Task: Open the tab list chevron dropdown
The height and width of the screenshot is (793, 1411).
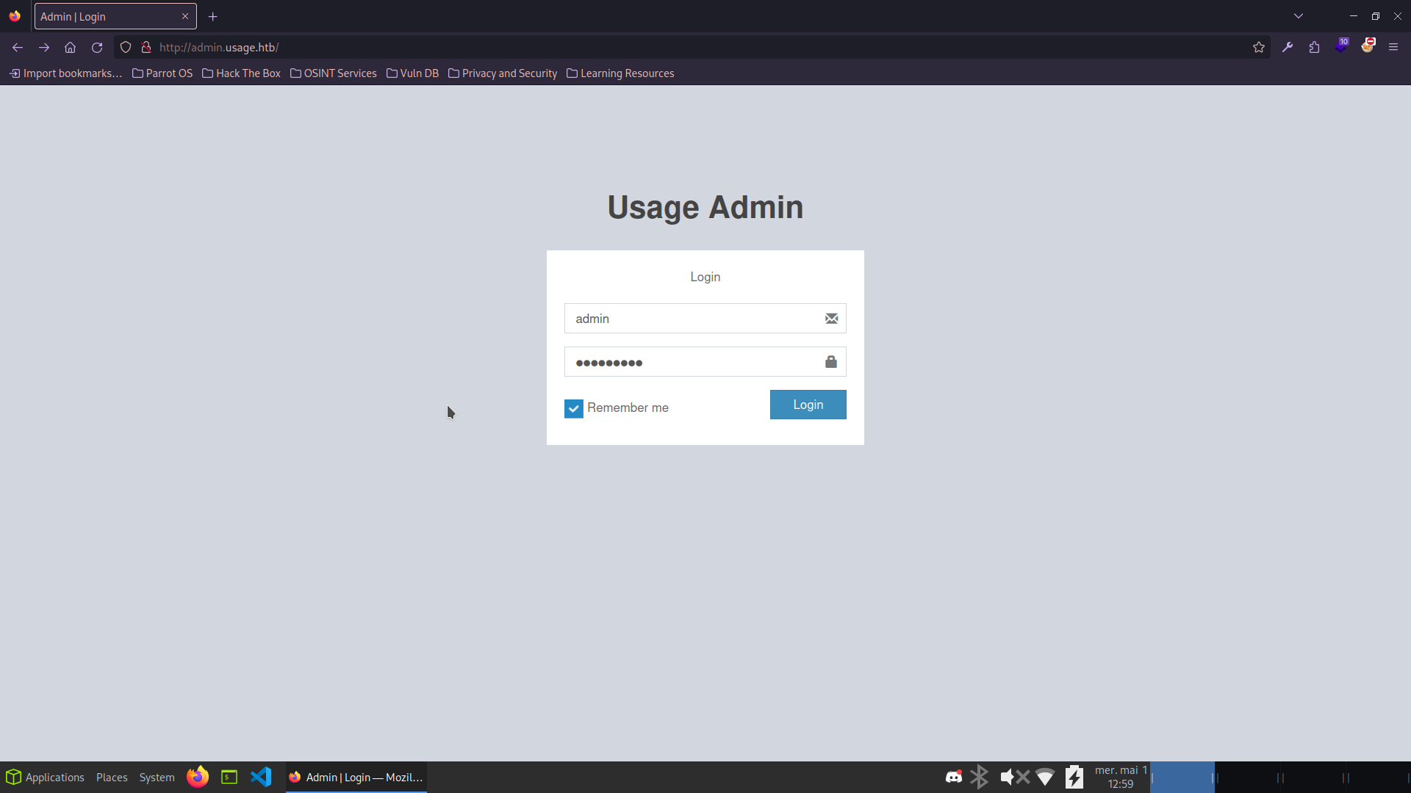Action: [1298, 15]
